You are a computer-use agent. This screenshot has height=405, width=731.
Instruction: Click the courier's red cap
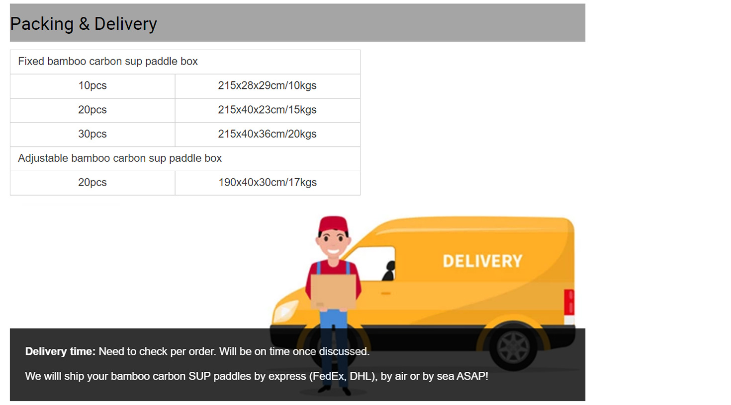(333, 224)
